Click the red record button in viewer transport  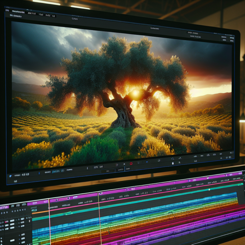tap(131, 163)
